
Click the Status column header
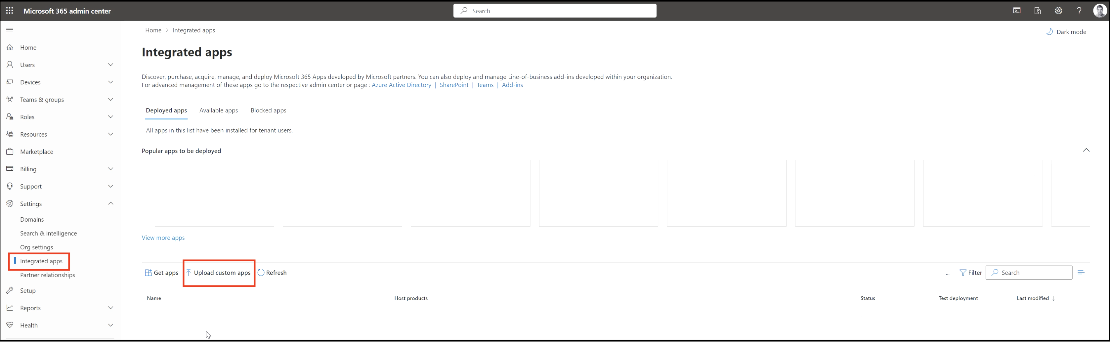point(868,298)
